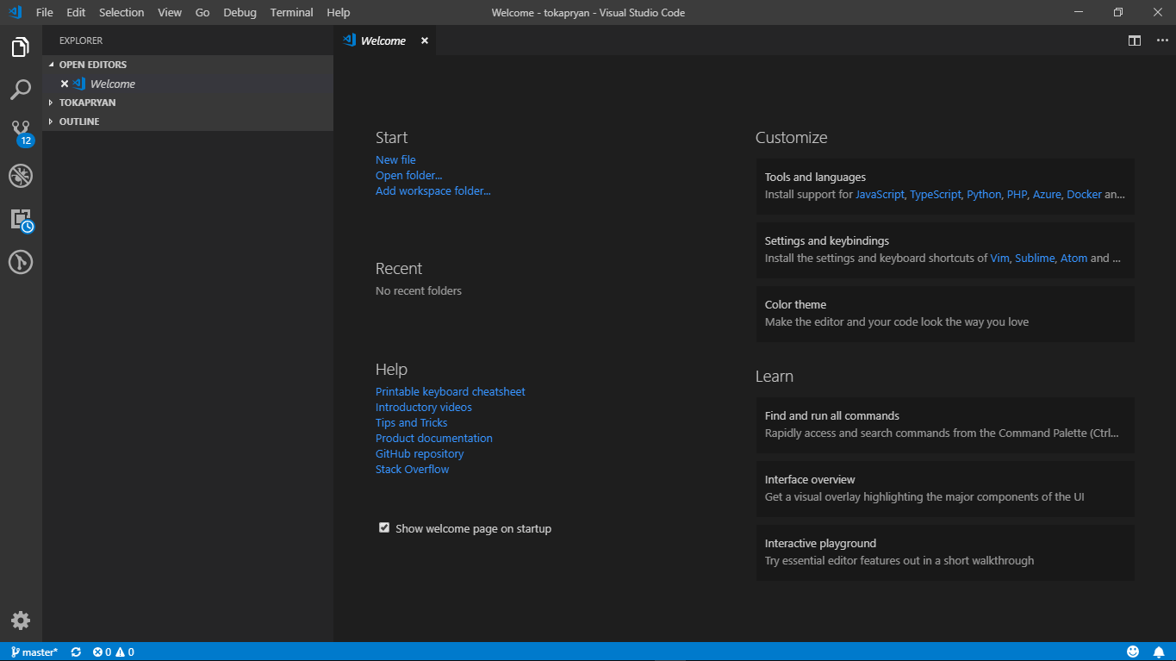This screenshot has width=1176, height=661.
Task: Open Product documentation link
Action: 434,438
